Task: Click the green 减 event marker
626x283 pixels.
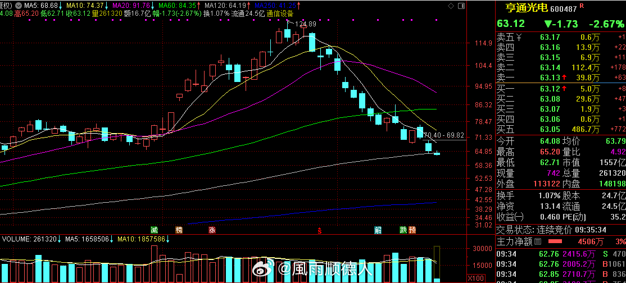Action: tap(154, 230)
